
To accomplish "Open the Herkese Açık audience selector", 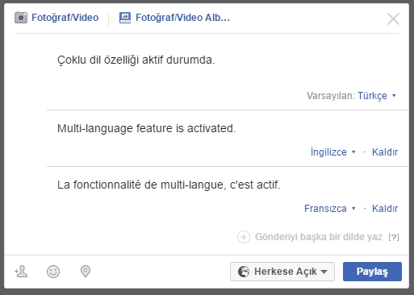I will coord(282,272).
